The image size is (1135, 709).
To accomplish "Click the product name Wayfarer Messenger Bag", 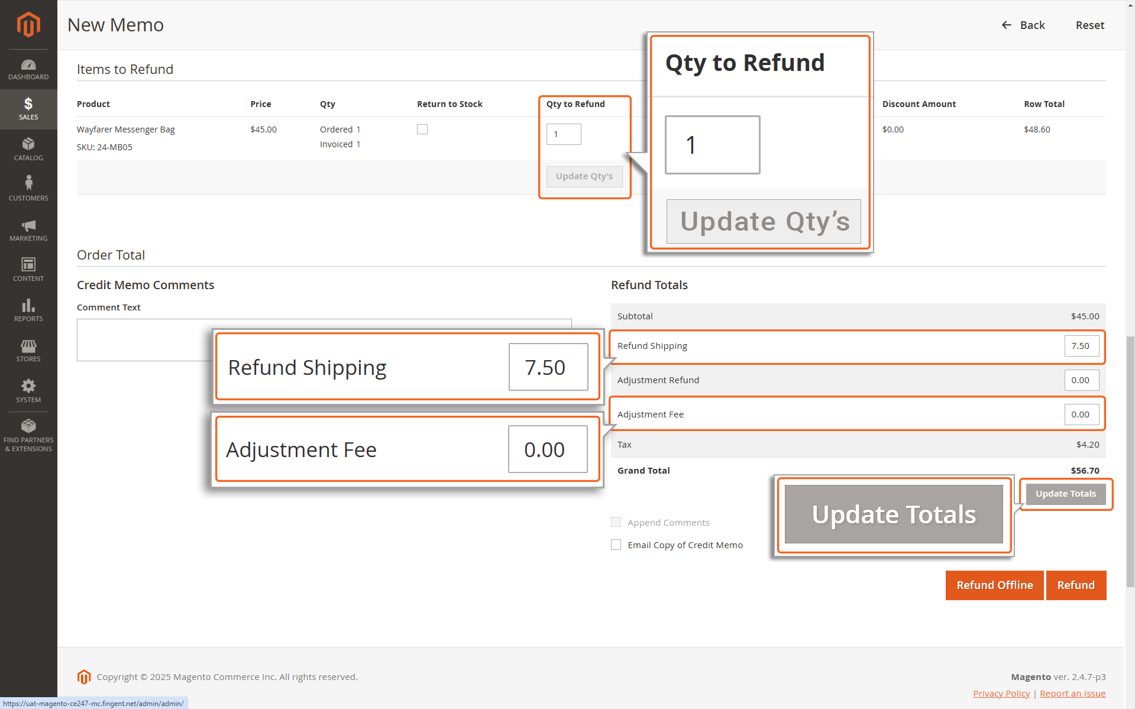I will 125,130.
